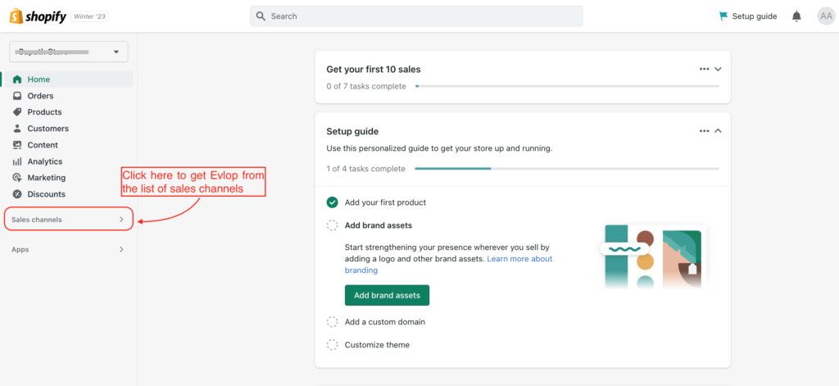Click the dashed circle for Customize theme
This screenshot has width=839, height=386.
point(333,345)
